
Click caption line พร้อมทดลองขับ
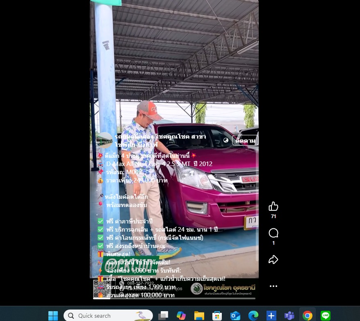pos(127,205)
